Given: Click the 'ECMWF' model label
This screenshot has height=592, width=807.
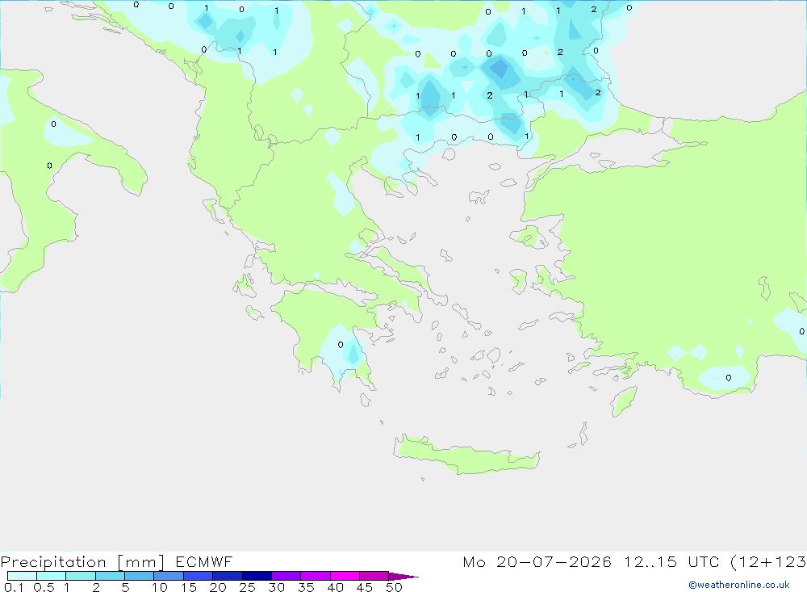Looking at the screenshot, I should (x=204, y=561).
